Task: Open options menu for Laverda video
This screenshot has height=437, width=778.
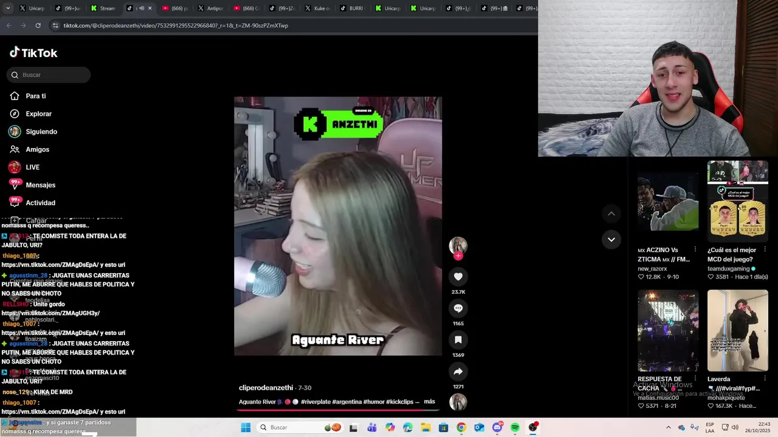Action: point(765,379)
